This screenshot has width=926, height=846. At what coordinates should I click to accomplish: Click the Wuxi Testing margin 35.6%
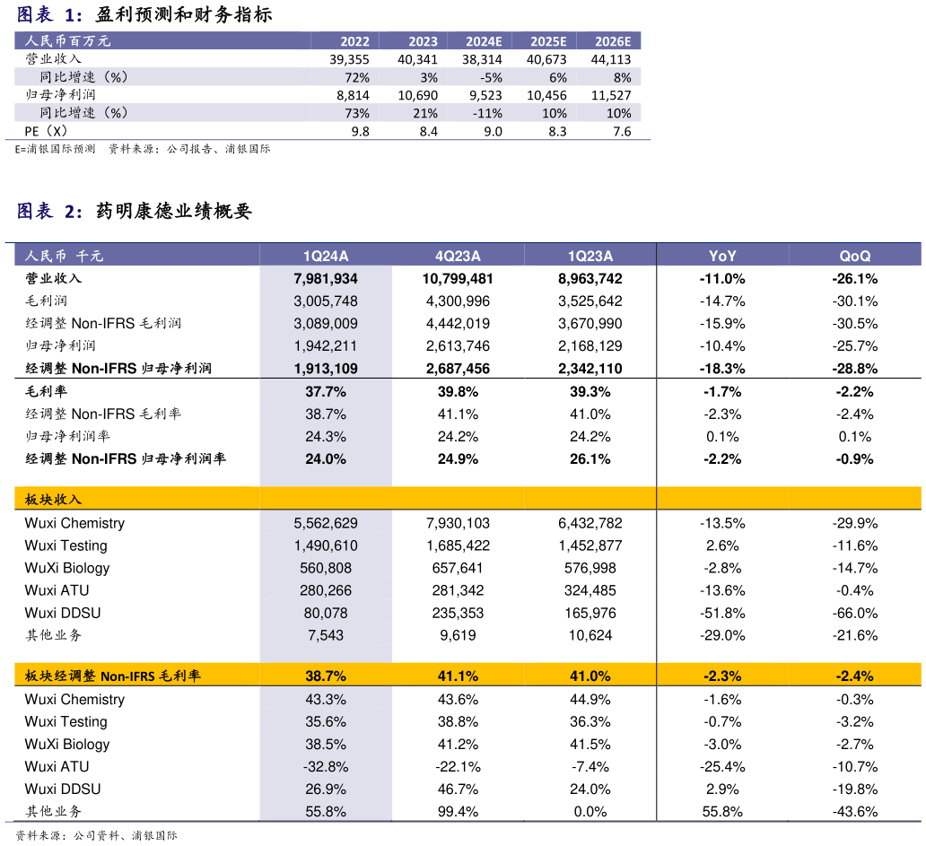(x=326, y=721)
